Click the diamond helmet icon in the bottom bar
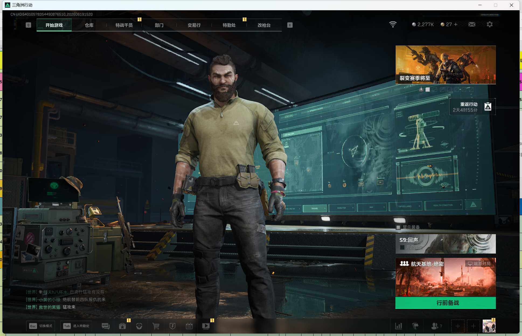 click(139, 326)
